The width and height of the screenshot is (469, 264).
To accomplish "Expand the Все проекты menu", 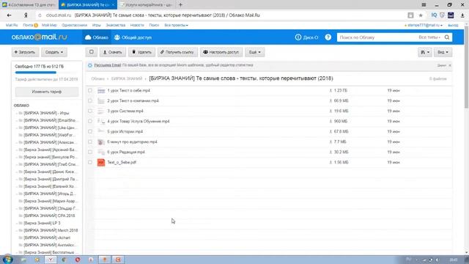I will click(176, 25).
